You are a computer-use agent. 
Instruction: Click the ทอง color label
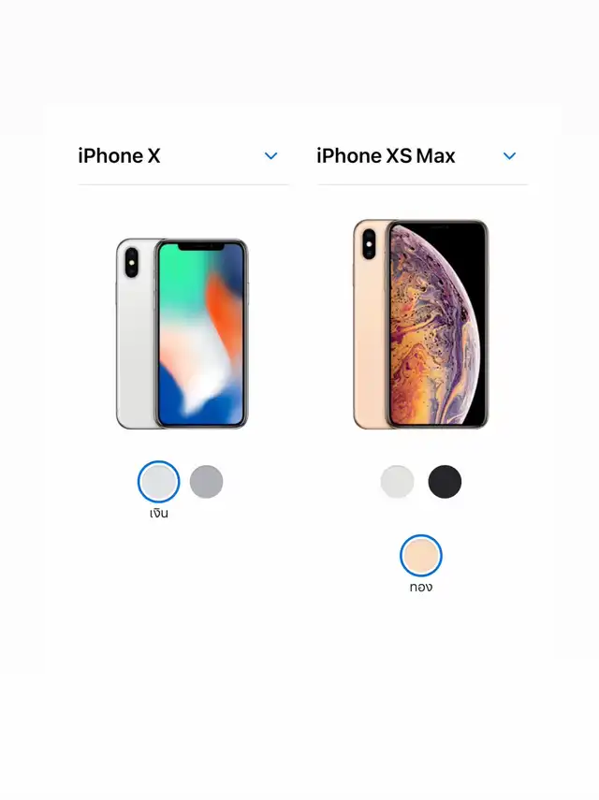pyautogui.click(x=421, y=587)
